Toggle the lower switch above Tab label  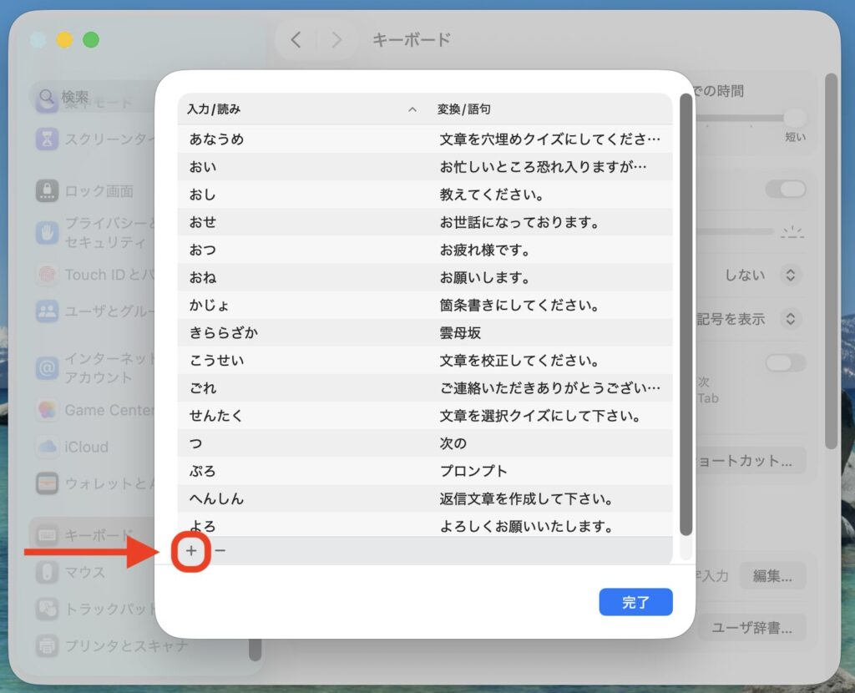tap(786, 363)
